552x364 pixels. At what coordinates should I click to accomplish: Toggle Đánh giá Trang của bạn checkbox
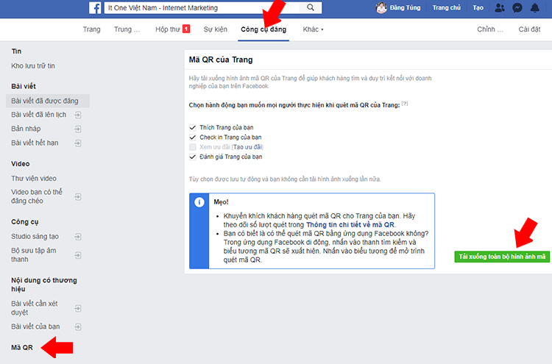193,157
